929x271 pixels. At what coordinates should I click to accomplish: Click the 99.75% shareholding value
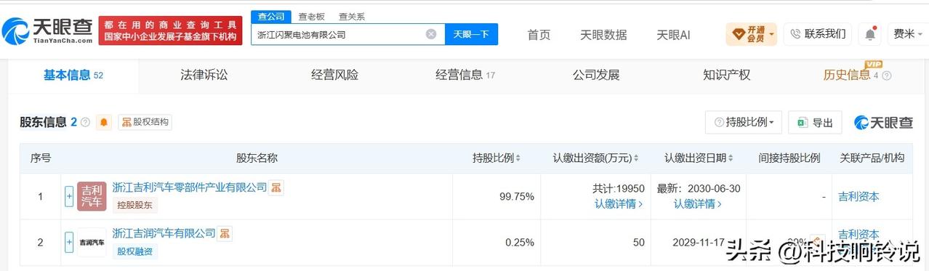pos(517,196)
